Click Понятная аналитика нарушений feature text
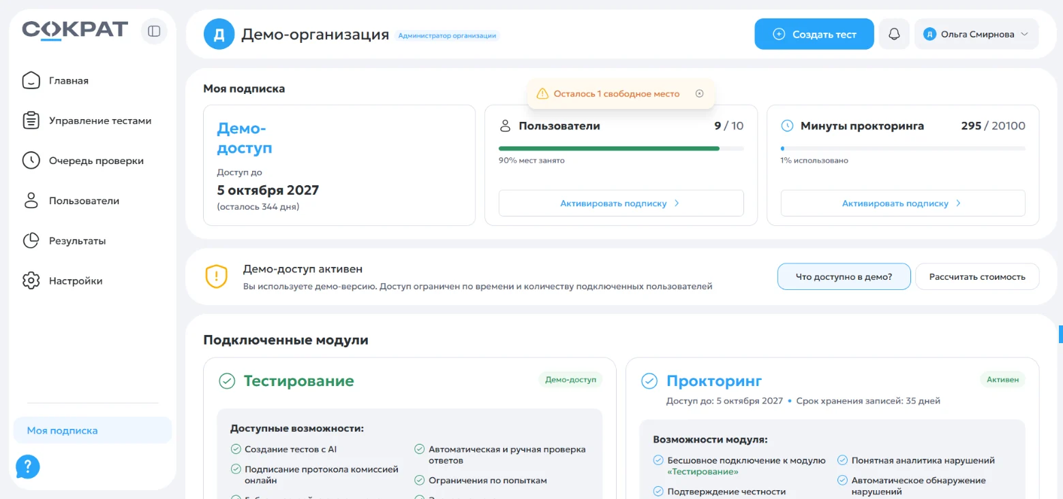The height and width of the screenshot is (499, 1063). click(x=923, y=460)
